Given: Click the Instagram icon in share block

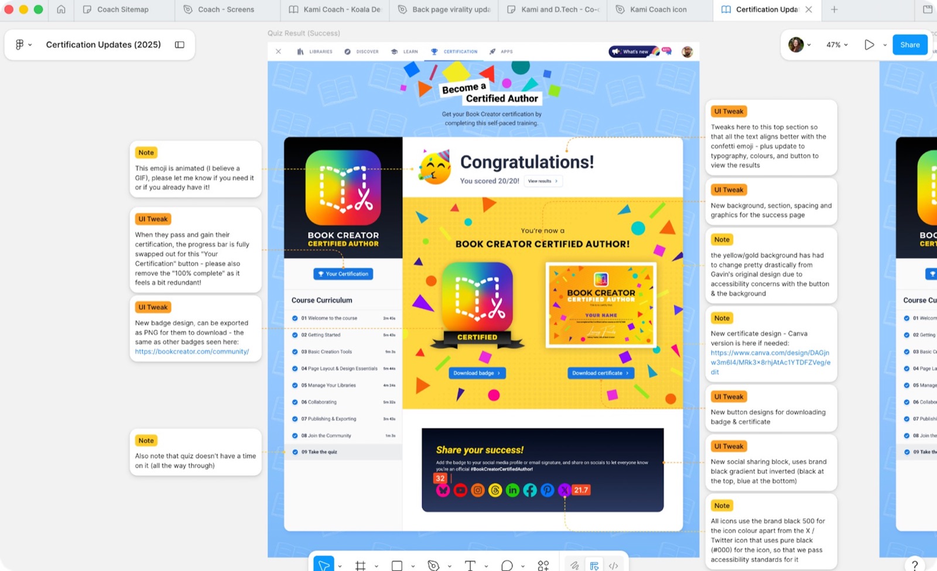Looking at the screenshot, I should click(478, 490).
